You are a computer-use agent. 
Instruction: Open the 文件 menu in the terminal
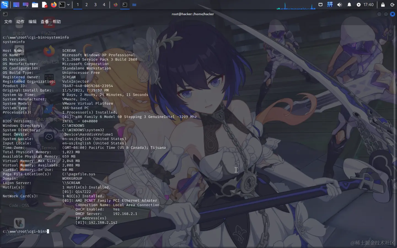(8, 22)
